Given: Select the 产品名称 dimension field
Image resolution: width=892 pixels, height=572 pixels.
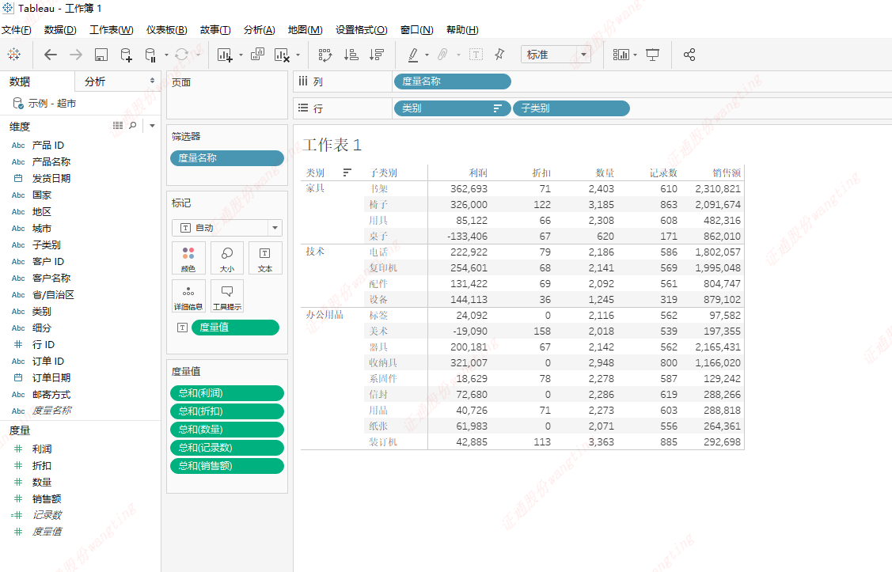Looking at the screenshot, I should [51, 162].
